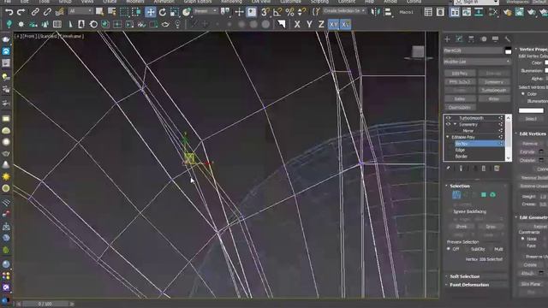Restrict transform to Y axis
Image resolution: width=548 pixels, height=308 pixels.
(309, 25)
